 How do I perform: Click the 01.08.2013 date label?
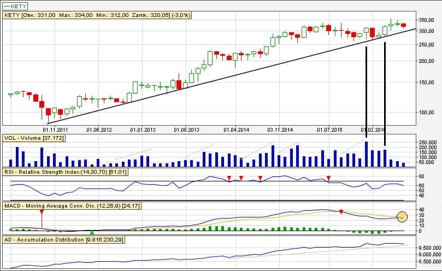click(187, 130)
